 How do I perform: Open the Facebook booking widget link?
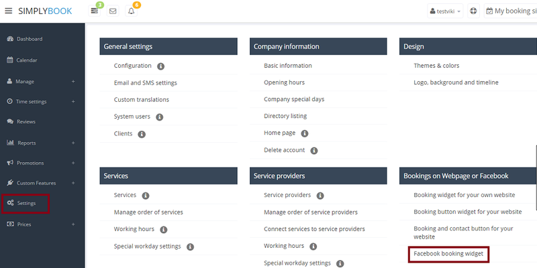pyautogui.click(x=448, y=254)
